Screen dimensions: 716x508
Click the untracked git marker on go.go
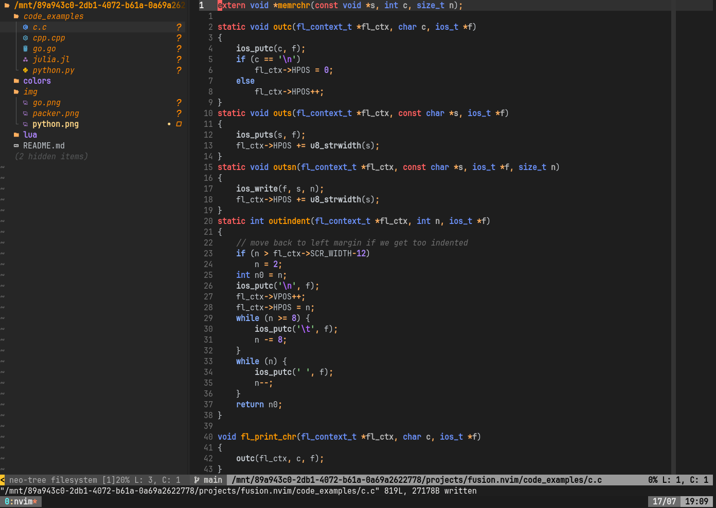pos(178,49)
